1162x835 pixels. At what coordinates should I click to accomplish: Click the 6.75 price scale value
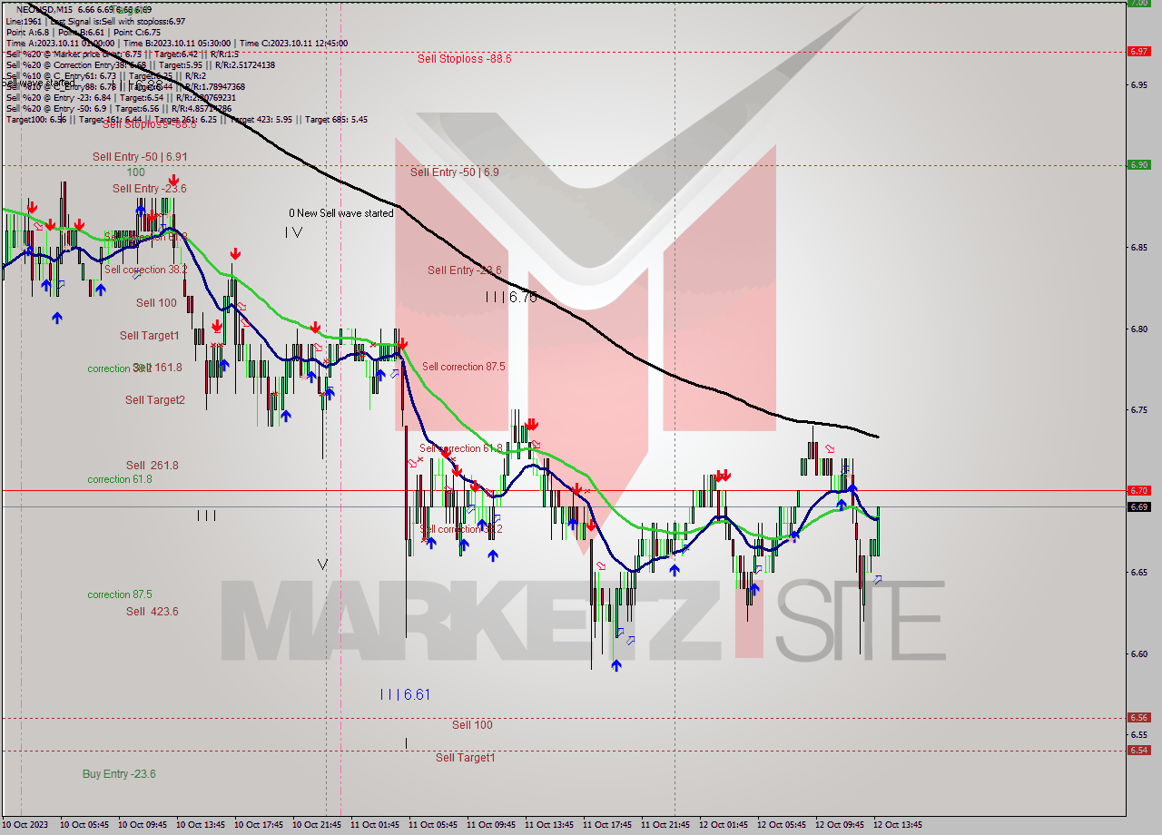point(1139,410)
